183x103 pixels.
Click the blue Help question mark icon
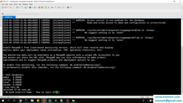coord(68,7)
